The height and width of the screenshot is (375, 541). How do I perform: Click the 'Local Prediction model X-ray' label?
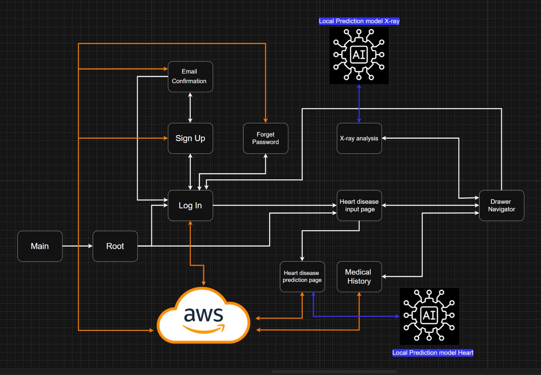click(359, 21)
